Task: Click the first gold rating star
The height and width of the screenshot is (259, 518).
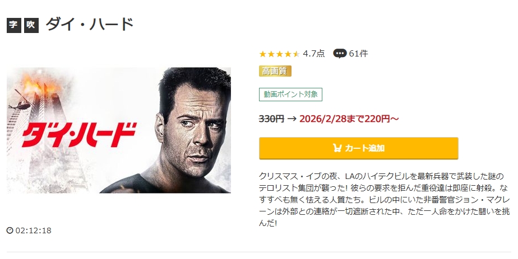Action: [262, 54]
